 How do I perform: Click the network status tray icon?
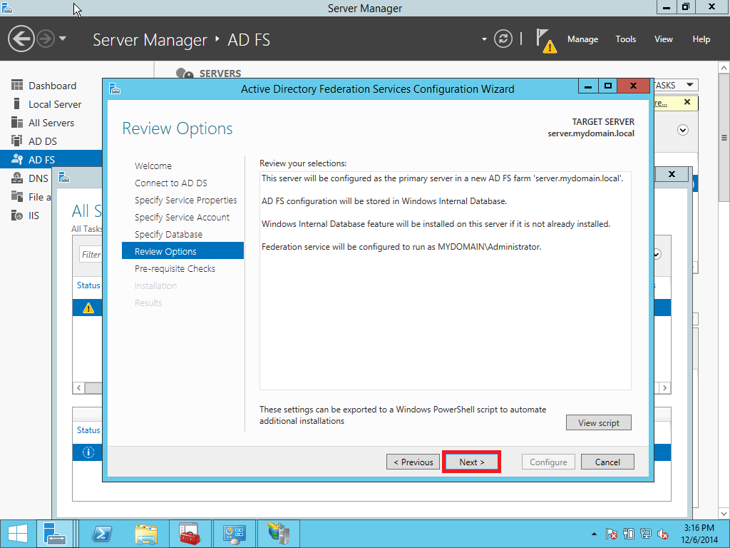tap(644, 533)
